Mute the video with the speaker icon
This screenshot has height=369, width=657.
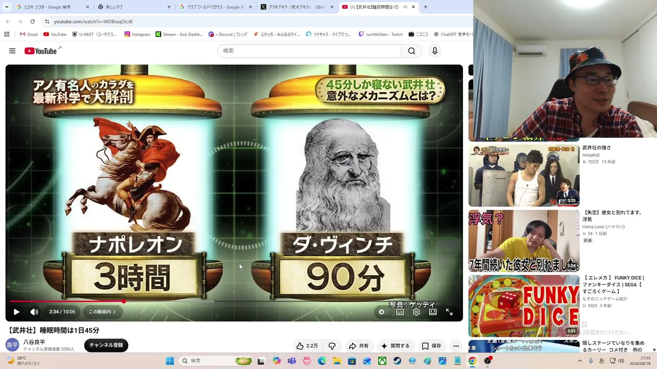tap(34, 312)
